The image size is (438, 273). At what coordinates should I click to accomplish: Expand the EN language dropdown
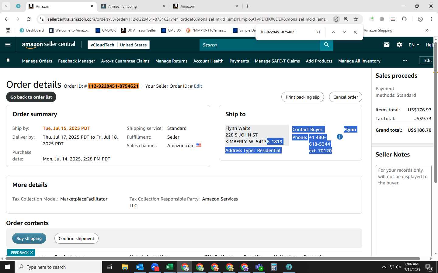tap(414, 45)
